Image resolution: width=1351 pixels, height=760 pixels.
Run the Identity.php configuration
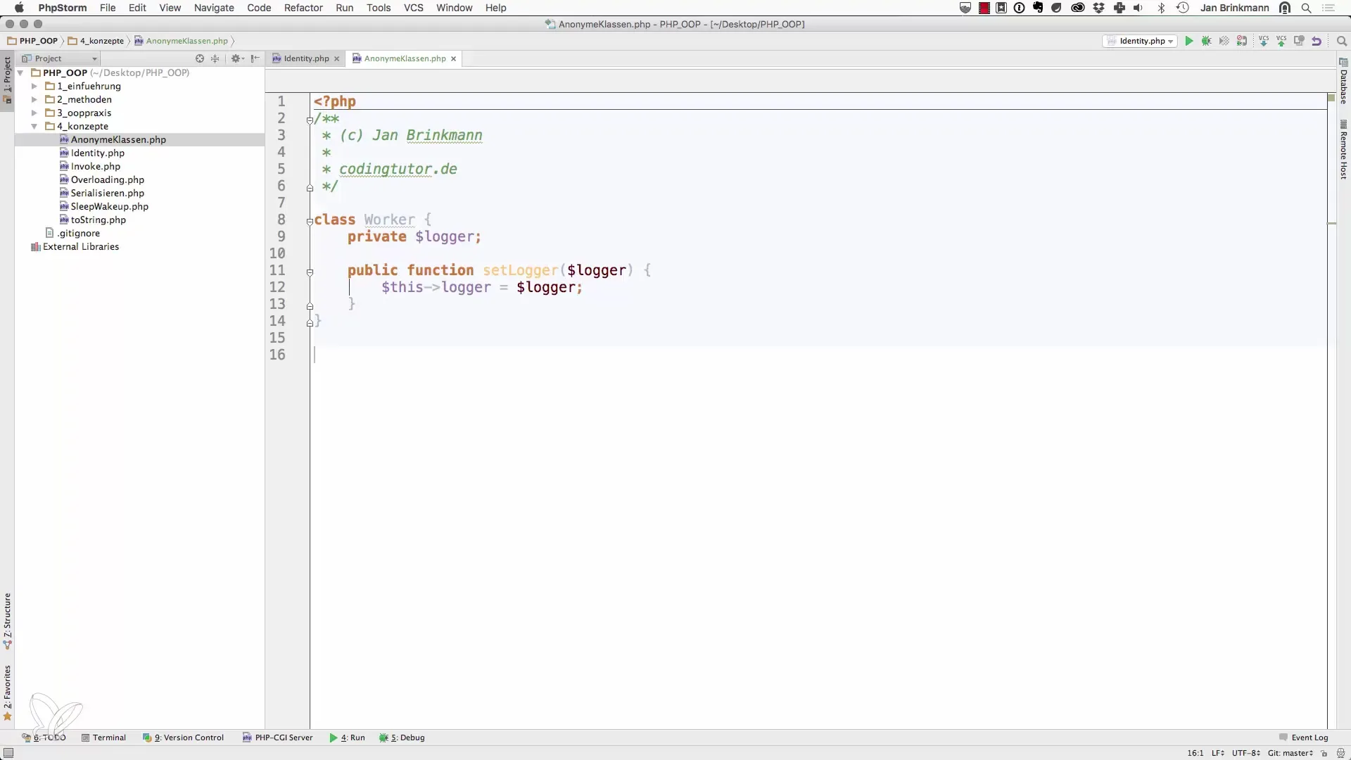click(1188, 41)
